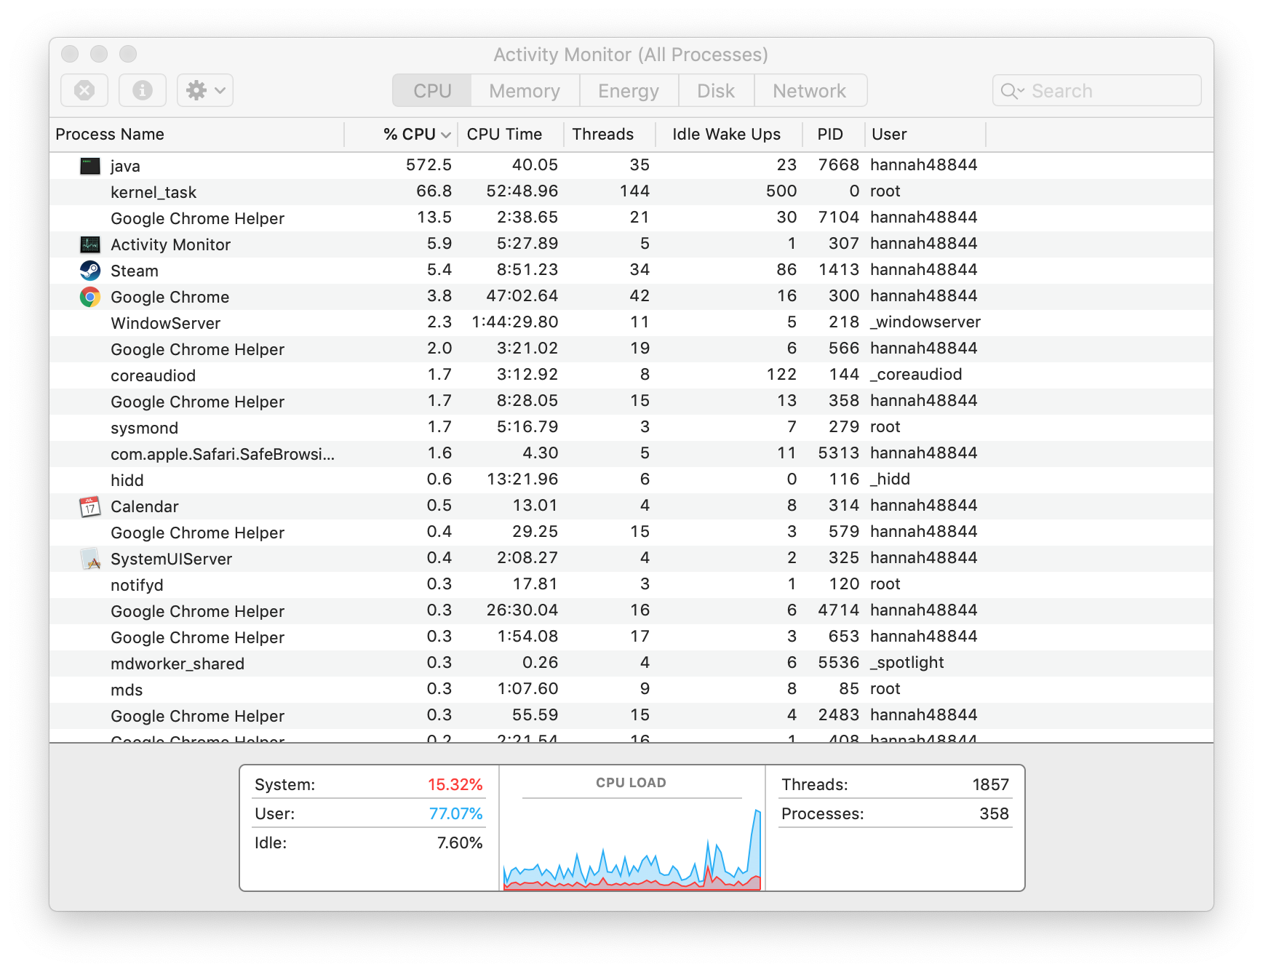The width and height of the screenshot is (1263, 972).
Task: Sort by Threads column header
Action: [x=610, y=135]
